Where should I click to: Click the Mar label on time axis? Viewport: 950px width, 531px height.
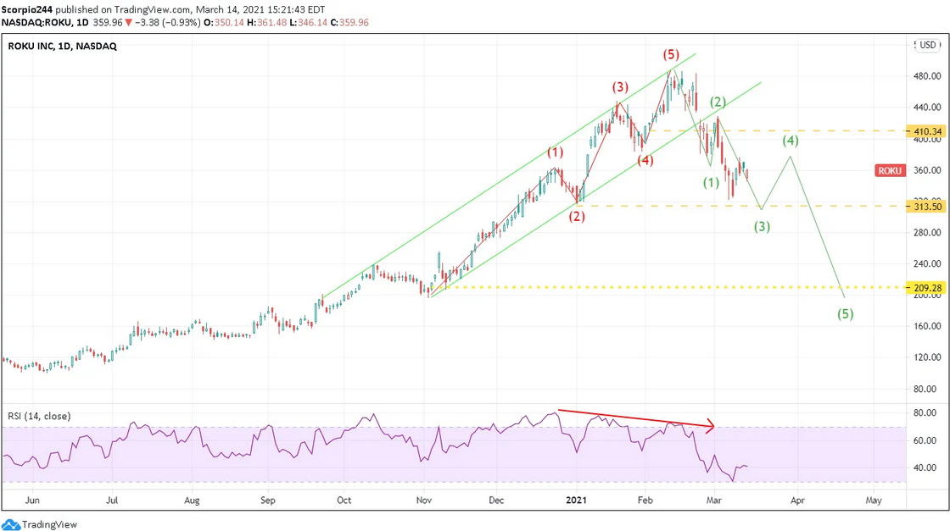[714, 501]
